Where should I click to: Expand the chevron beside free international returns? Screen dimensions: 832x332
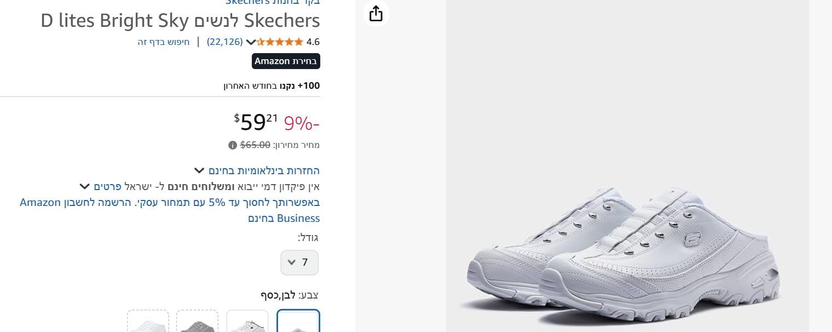coord(199,170)
